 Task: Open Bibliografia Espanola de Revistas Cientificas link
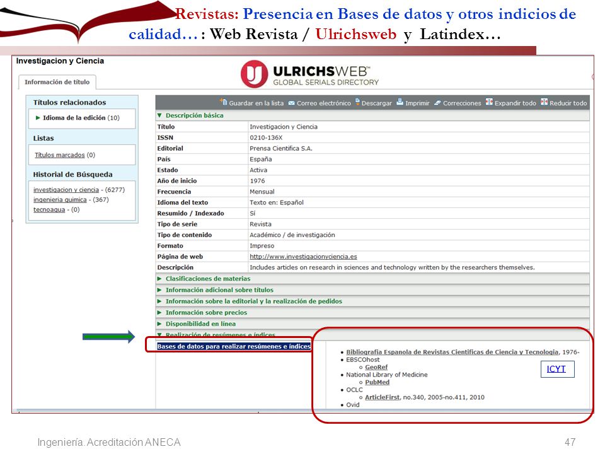(452, 352)
